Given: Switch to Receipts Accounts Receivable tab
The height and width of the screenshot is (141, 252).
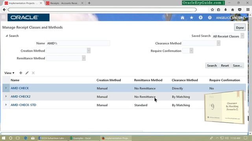Looking at the screenshot, I should (64, 3).
